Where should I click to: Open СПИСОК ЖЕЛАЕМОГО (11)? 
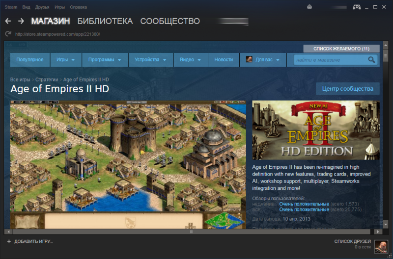(341, 49)
